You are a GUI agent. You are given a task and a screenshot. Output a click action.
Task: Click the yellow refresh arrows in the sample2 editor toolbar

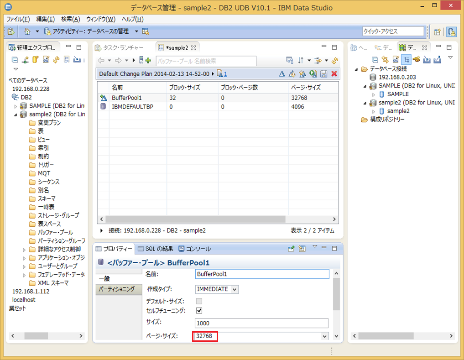pyautogui.click(x=335, y=60)
